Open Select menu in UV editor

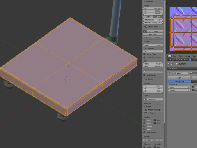pos(181,56)
